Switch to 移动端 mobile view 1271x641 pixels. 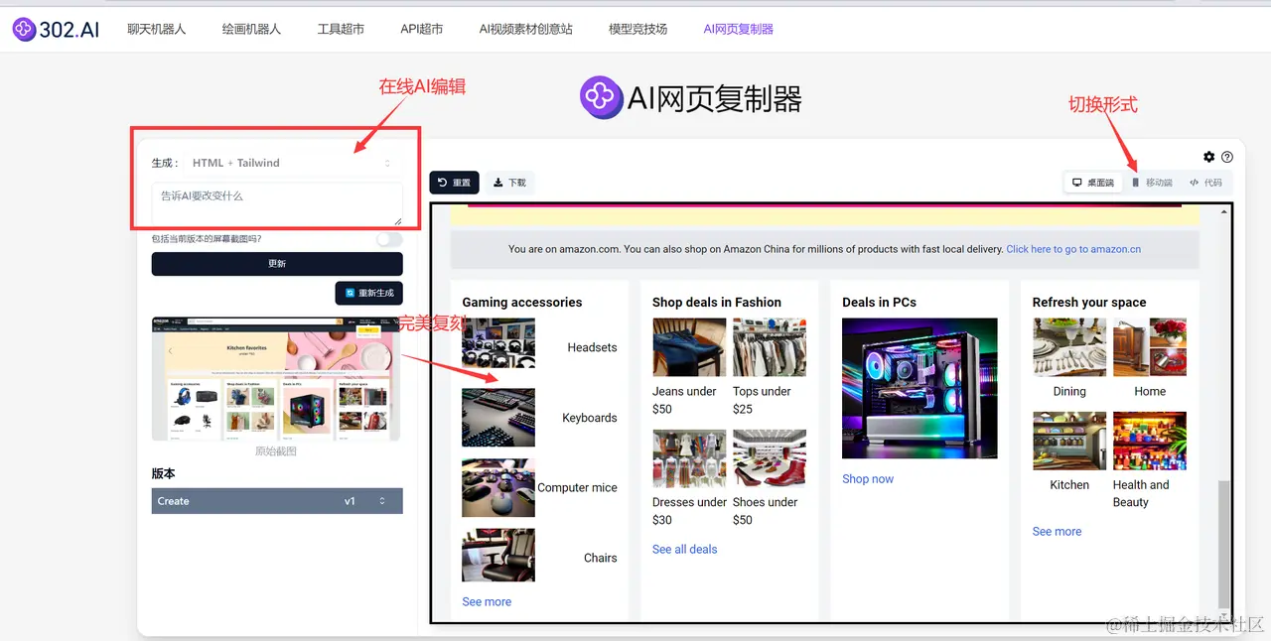[x=1152, y=183]
